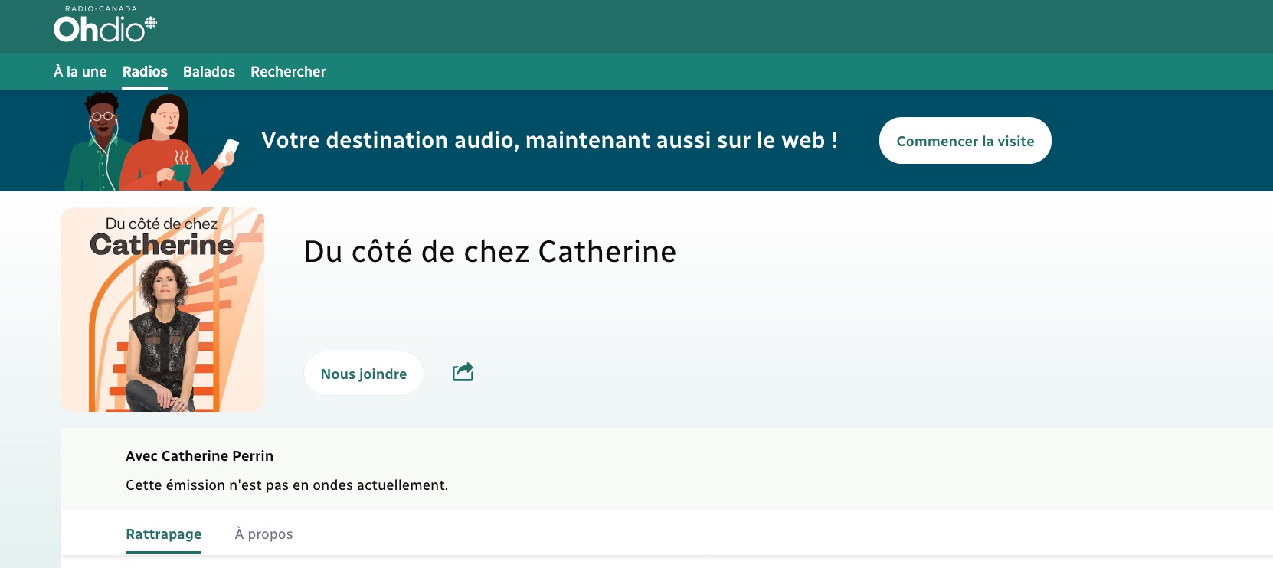Open the Du côté de chez Catherine cover image

[x=162, y=309]
